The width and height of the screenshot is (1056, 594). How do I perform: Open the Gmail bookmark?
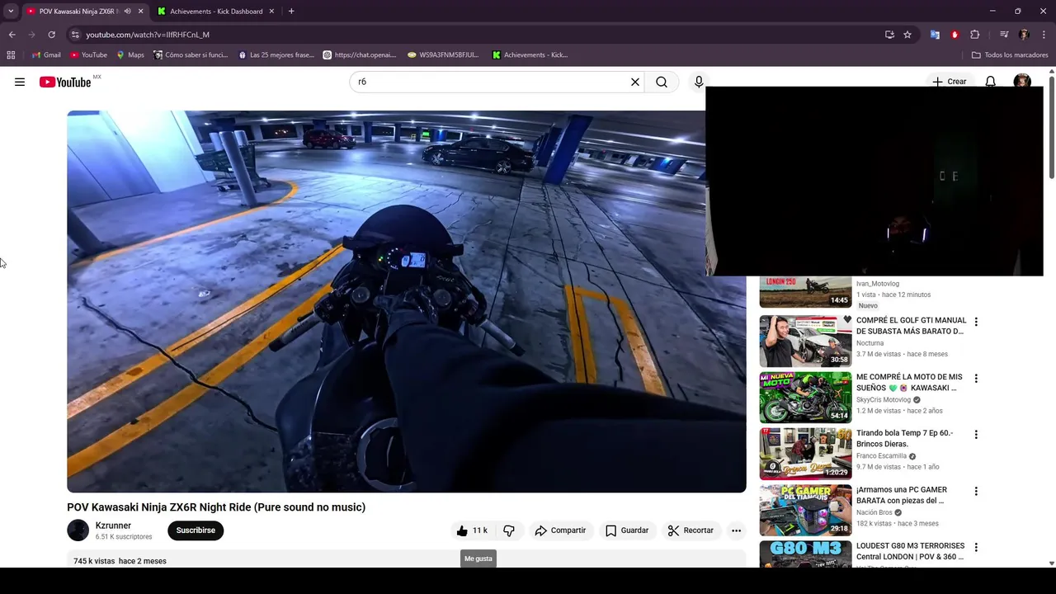click(46, 55)
